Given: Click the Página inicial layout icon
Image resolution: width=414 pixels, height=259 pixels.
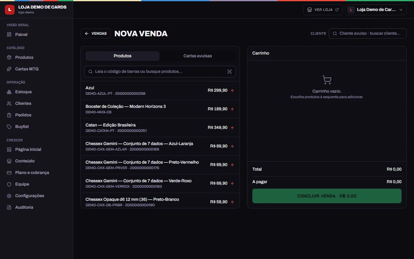Looking at the screenshot, I should pos(9,149).
